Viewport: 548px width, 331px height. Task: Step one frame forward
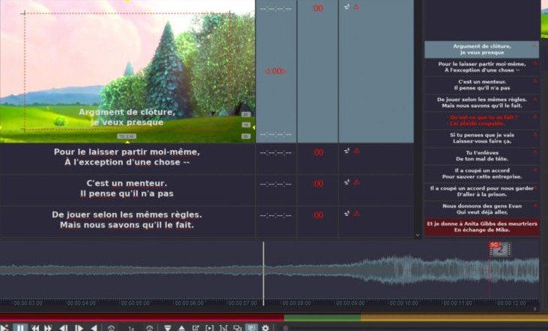click(79, 327)
